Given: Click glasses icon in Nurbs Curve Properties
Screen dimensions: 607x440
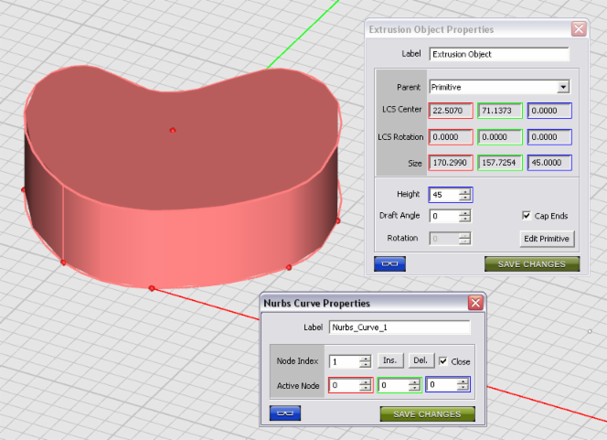Looking at the screenshot, I should point(285,413).
